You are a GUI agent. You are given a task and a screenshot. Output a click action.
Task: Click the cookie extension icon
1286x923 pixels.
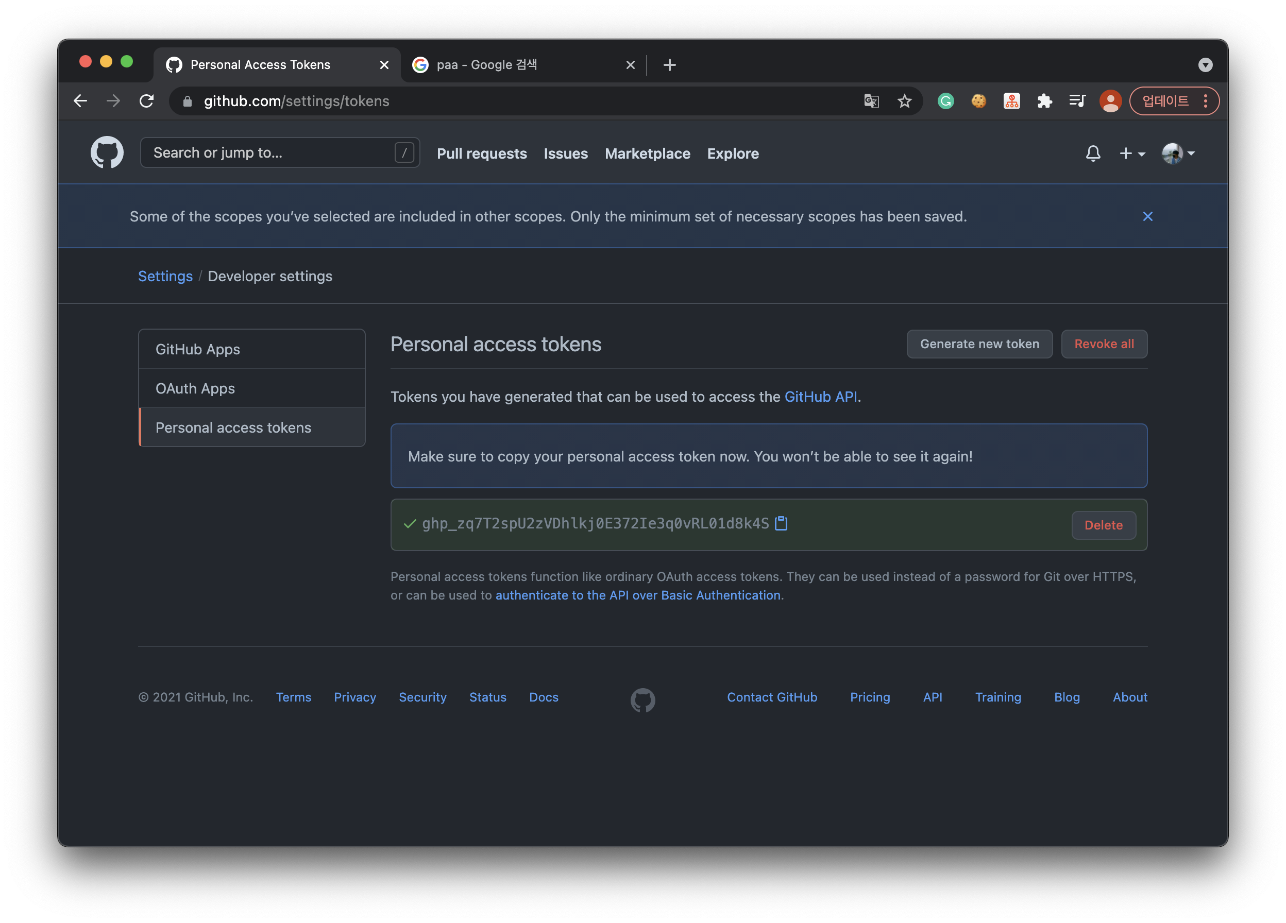pyautogui.click(x=978, y=101)
